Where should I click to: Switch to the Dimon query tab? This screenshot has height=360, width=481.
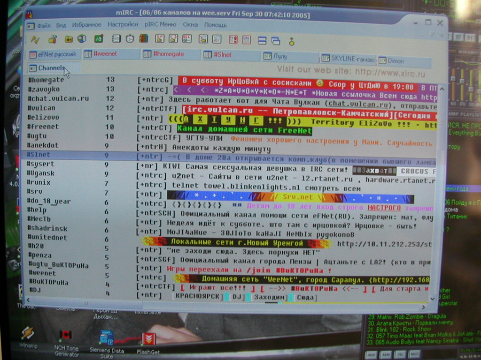404,61
